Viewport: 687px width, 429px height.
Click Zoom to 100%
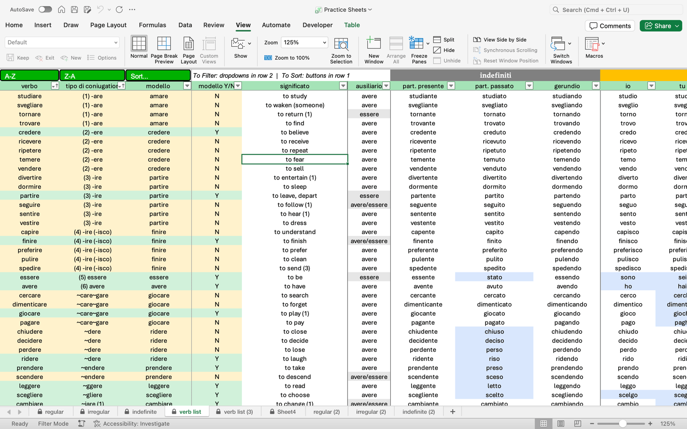pos(287,58)
